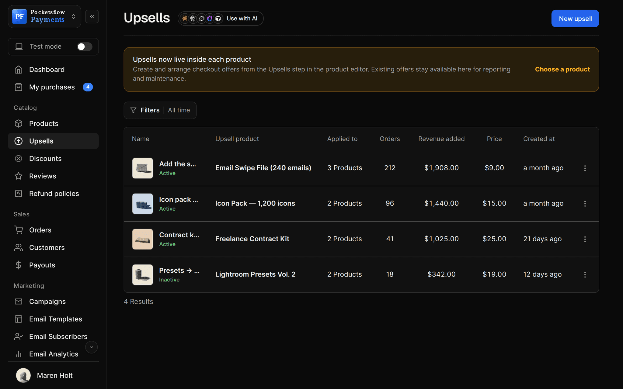The height and width of the screenshot is (389, 623).
Task: Toggle the Test mode switch
Action: (x=85, y=46)
